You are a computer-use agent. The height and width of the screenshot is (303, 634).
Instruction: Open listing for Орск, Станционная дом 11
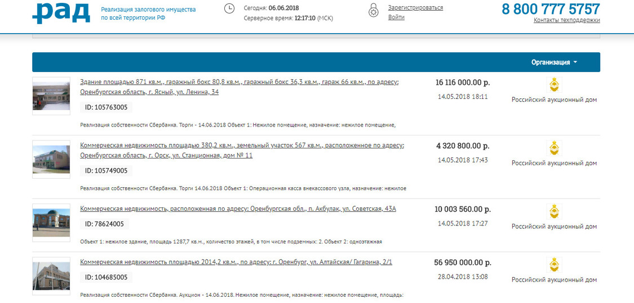point(242,151)
